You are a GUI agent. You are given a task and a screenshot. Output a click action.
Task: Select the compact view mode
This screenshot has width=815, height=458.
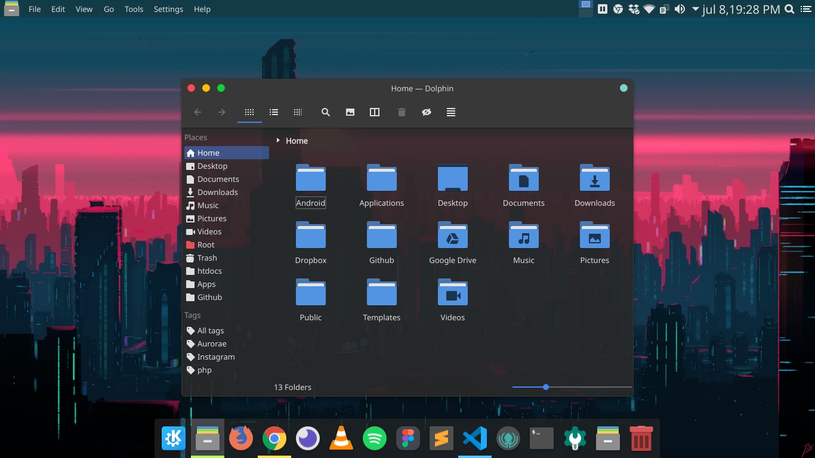(x=298, y=112)
